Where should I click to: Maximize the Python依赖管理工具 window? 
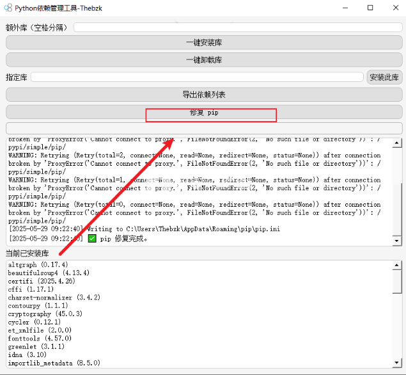(x=370, y=8)
